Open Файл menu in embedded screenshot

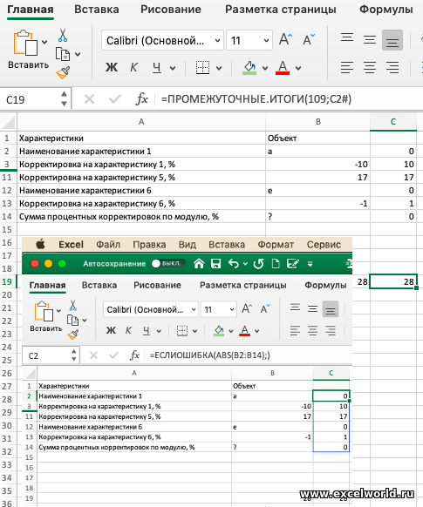click(x=108, y=245)
